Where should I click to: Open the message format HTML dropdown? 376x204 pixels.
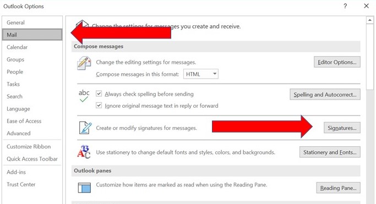coord(201,74)
